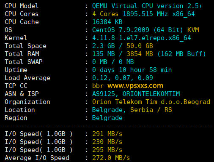The image size is (214, 162).
Task: Click 'I/O Speed( 1.0GB )' label beside 230 MB/s
Action: (38, 142)
